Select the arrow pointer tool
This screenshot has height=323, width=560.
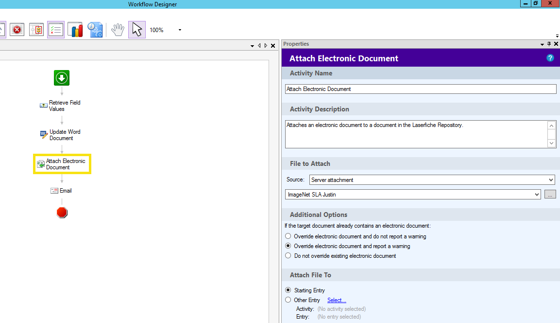(x=137, y=30)
